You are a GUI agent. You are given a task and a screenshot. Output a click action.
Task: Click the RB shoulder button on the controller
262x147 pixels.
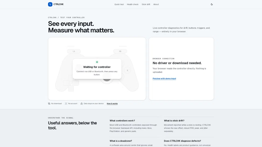coord(120,51)
